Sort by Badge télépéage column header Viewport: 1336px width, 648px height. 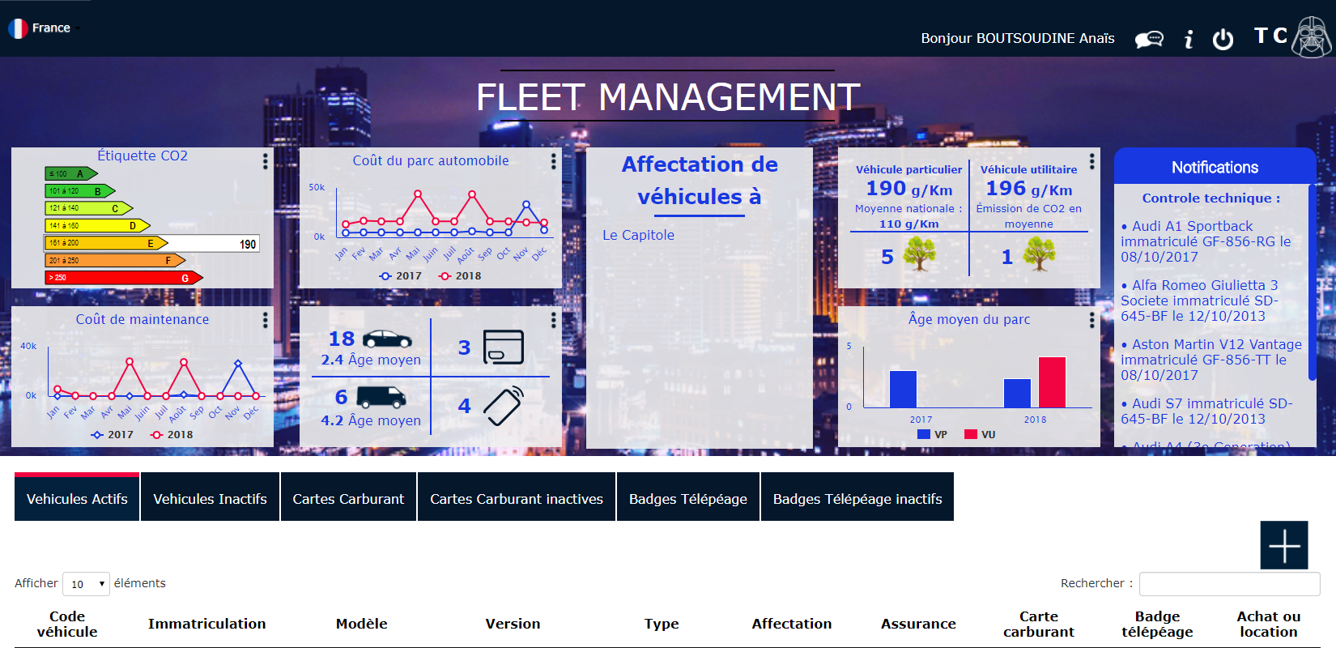[x=1157, y=624]
